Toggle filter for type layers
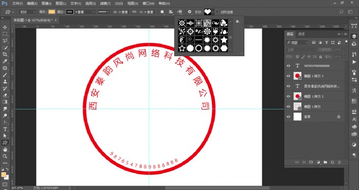359x190 pixels. (x=326, y=43)
